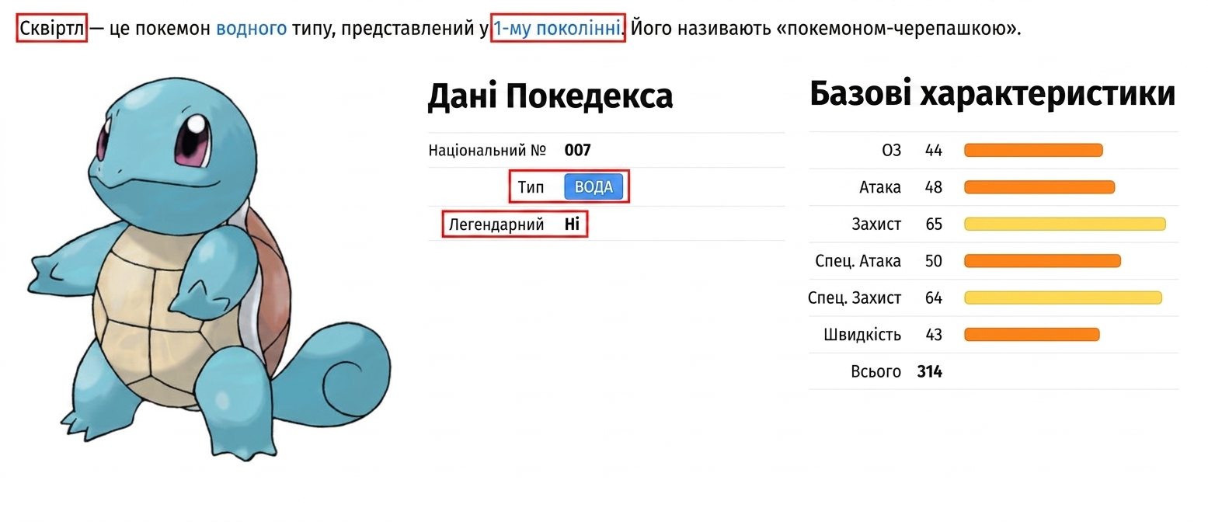The width and height of the screenshot is (1208, 522).
Task: Select the Спец. Атака value 50
Action: pos(934,261)
